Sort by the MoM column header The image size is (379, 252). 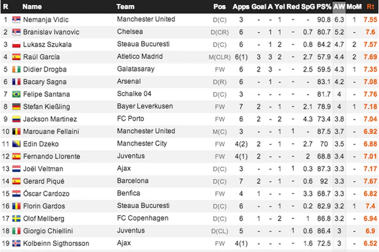pos(354,6)
